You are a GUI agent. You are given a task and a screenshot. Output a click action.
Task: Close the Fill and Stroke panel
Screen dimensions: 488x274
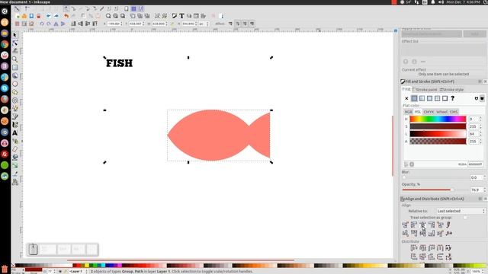[x=485, y=81]
